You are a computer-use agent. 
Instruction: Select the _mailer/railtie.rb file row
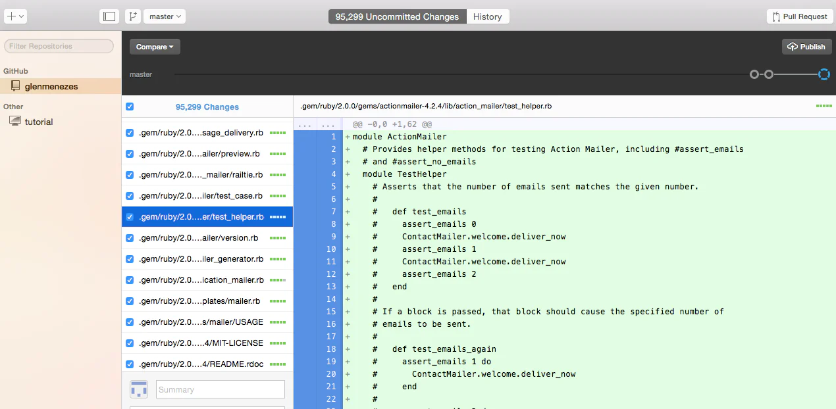click(x=207, y=175)
